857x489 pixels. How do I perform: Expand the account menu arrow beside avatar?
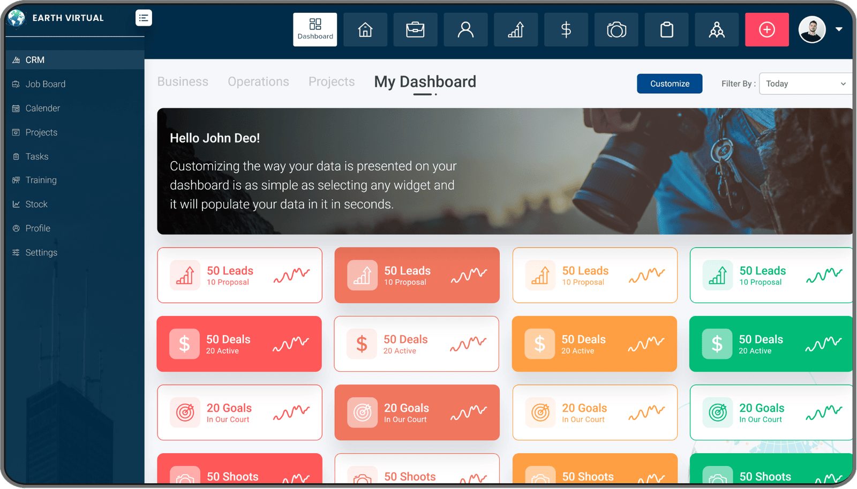pyautogui.click(x=839, y=29)
